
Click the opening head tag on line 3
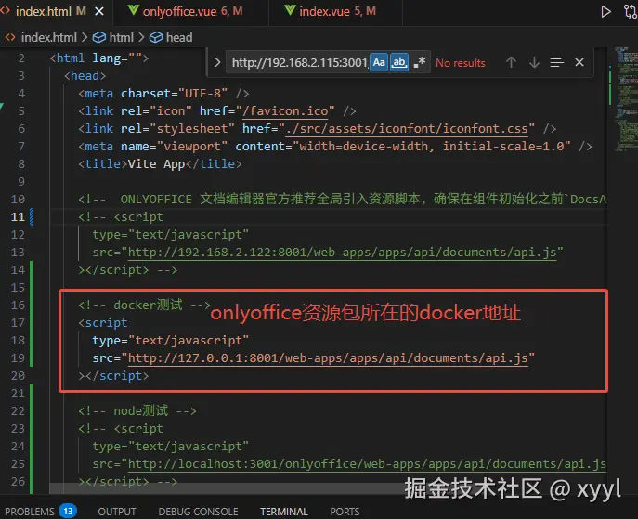tap(85, 76)
